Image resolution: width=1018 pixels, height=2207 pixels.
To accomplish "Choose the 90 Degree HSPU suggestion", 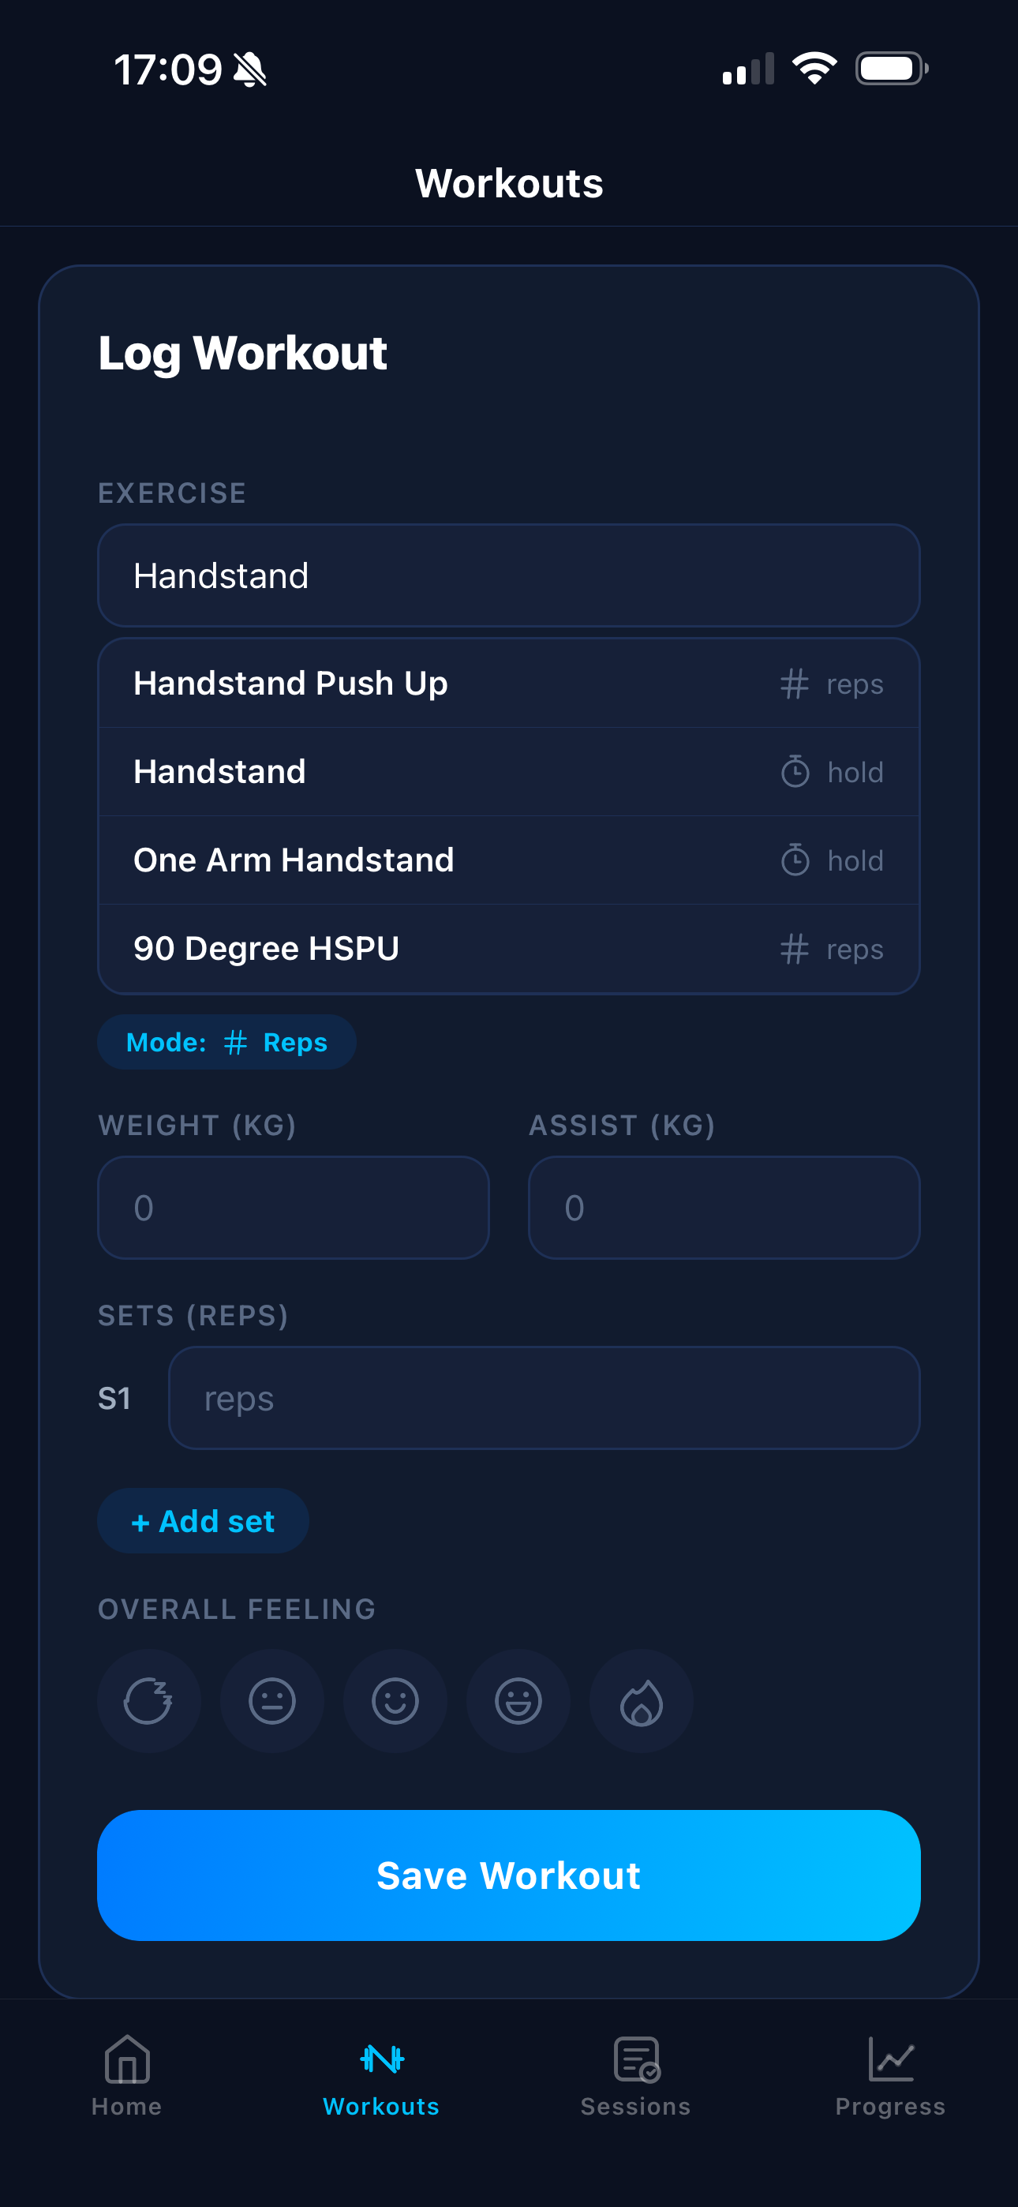I will (x=508, y=949).
